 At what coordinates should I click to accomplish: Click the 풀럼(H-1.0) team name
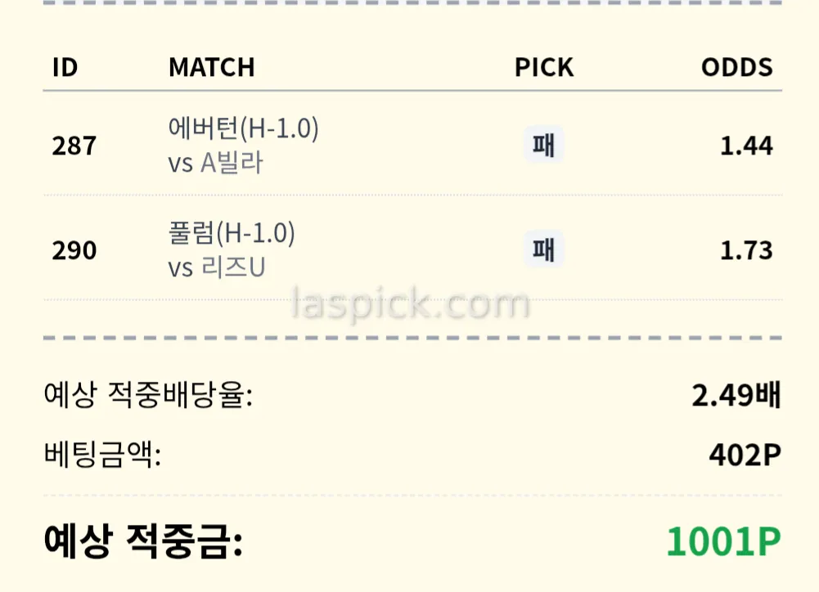(x=232, y=234)
